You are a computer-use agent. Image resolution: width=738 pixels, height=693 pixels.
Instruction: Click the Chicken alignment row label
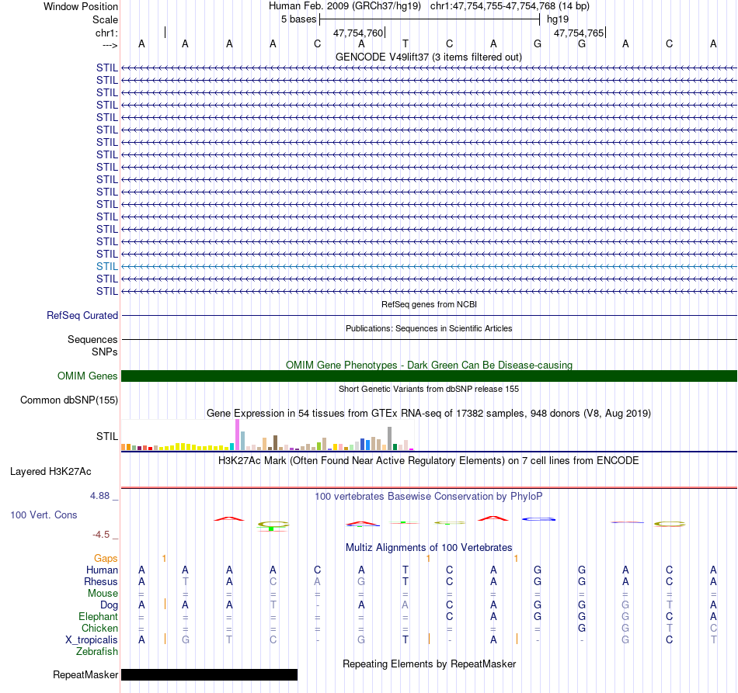(x=99, y=628)
